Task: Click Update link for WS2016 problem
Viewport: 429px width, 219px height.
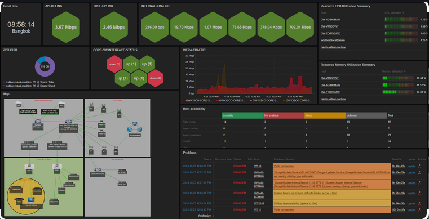Action: [x=411, y=203]
